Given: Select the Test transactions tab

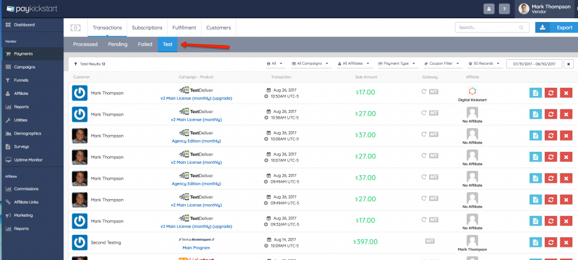Looking at the screenshot, I should 167,44.
